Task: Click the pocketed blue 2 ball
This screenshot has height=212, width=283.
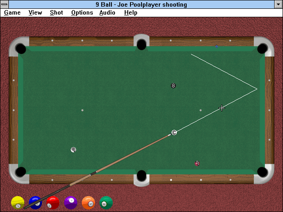Action: 35,203
